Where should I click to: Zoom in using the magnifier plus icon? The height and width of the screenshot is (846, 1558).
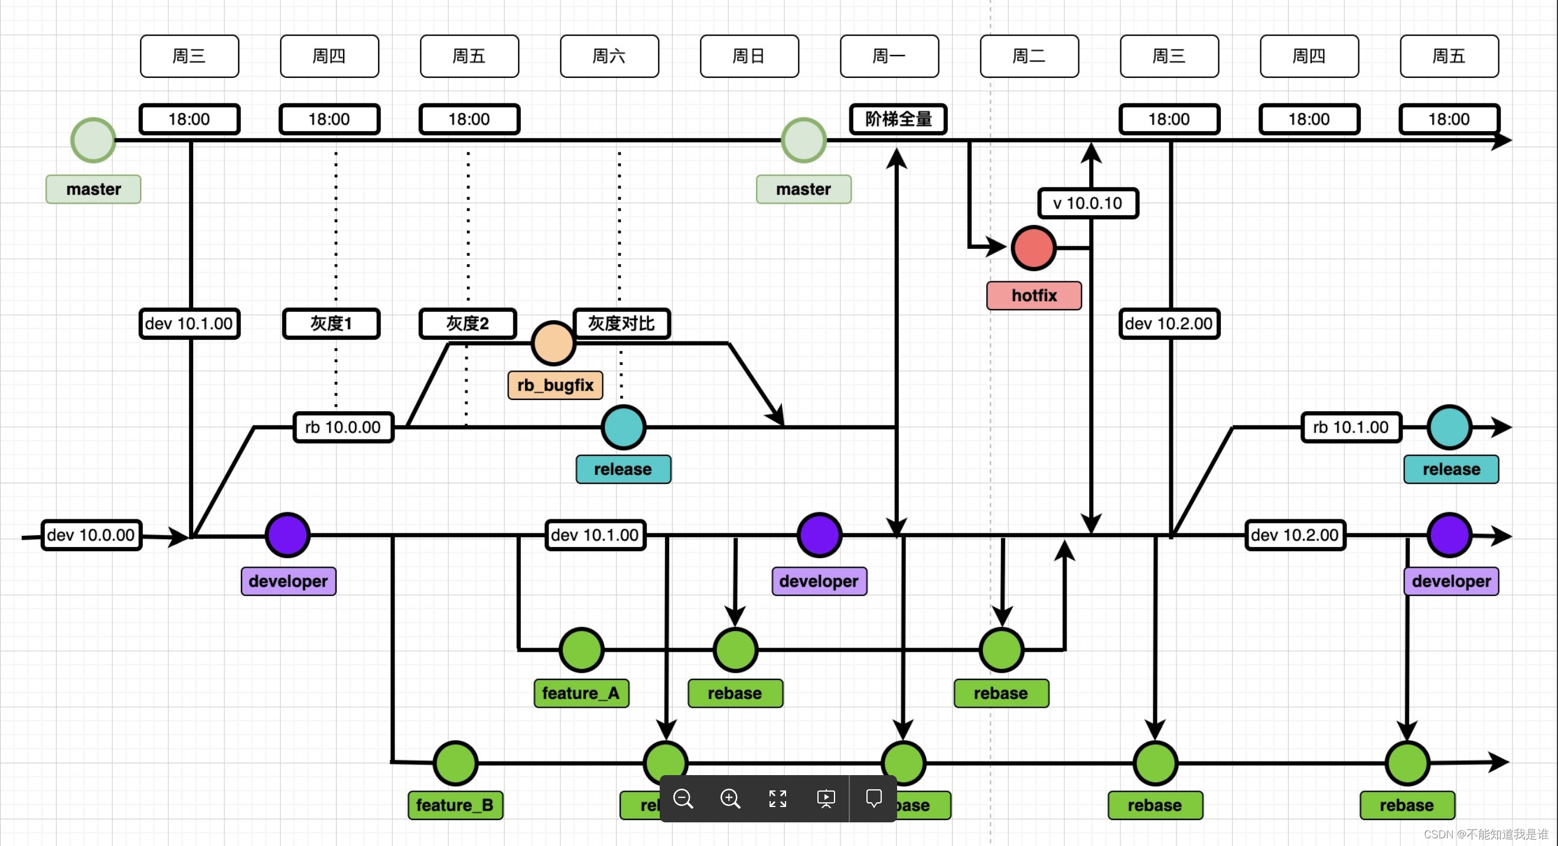pos(730,799)
